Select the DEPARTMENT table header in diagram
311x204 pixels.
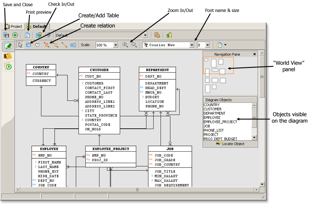(x=157, y=70)
